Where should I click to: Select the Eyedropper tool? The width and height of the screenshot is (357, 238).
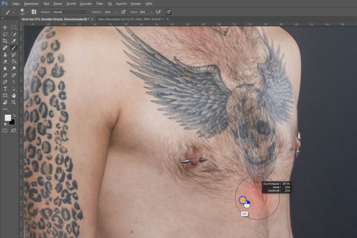pyautogui.click(x=14, y=41)
